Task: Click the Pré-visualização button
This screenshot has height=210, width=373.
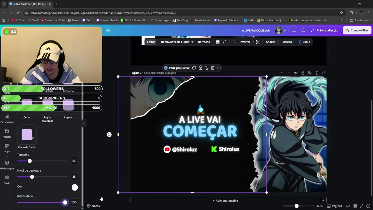Action: coord(324,30)
